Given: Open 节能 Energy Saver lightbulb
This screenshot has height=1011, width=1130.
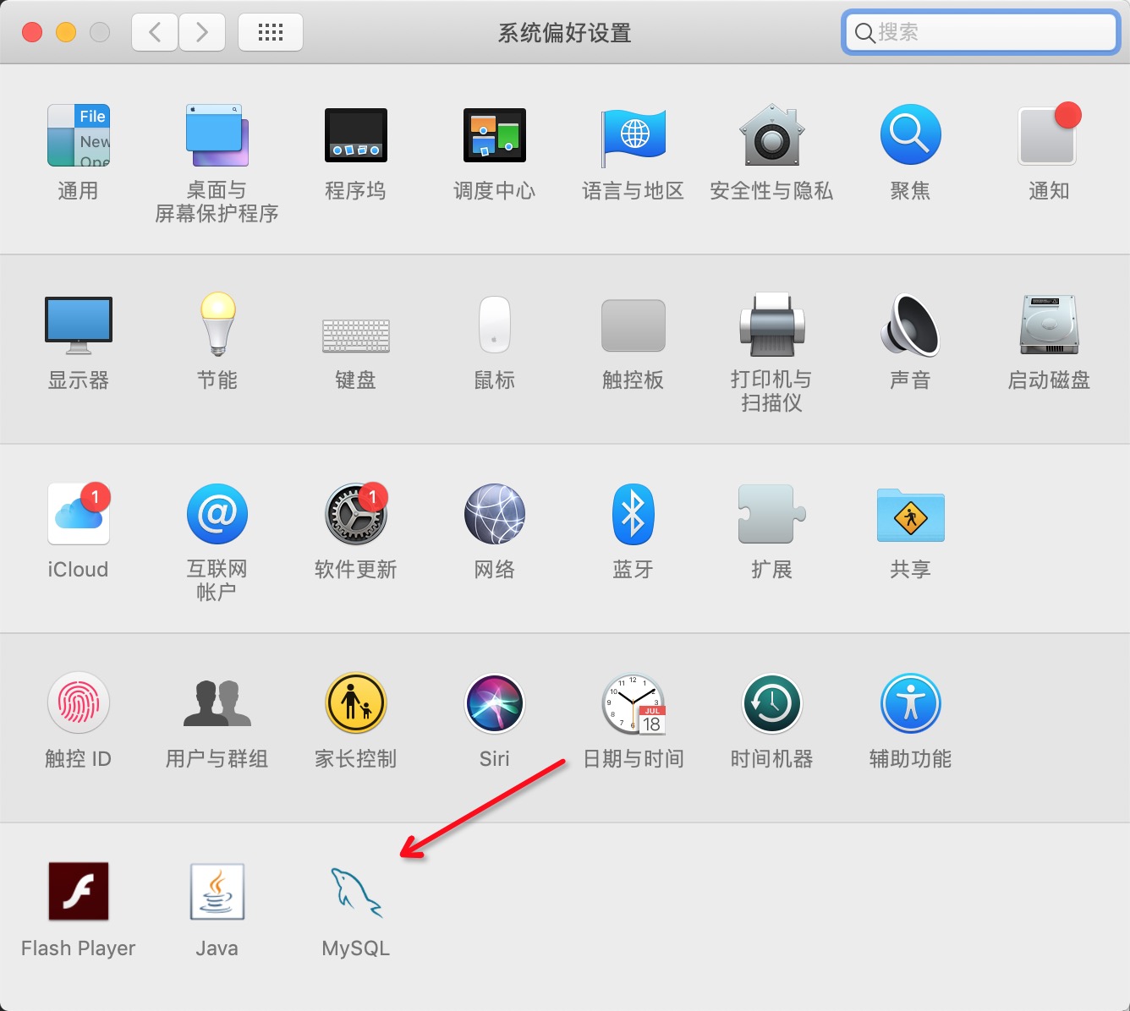Looking at the screenshot, I should [x=217, y=324].
